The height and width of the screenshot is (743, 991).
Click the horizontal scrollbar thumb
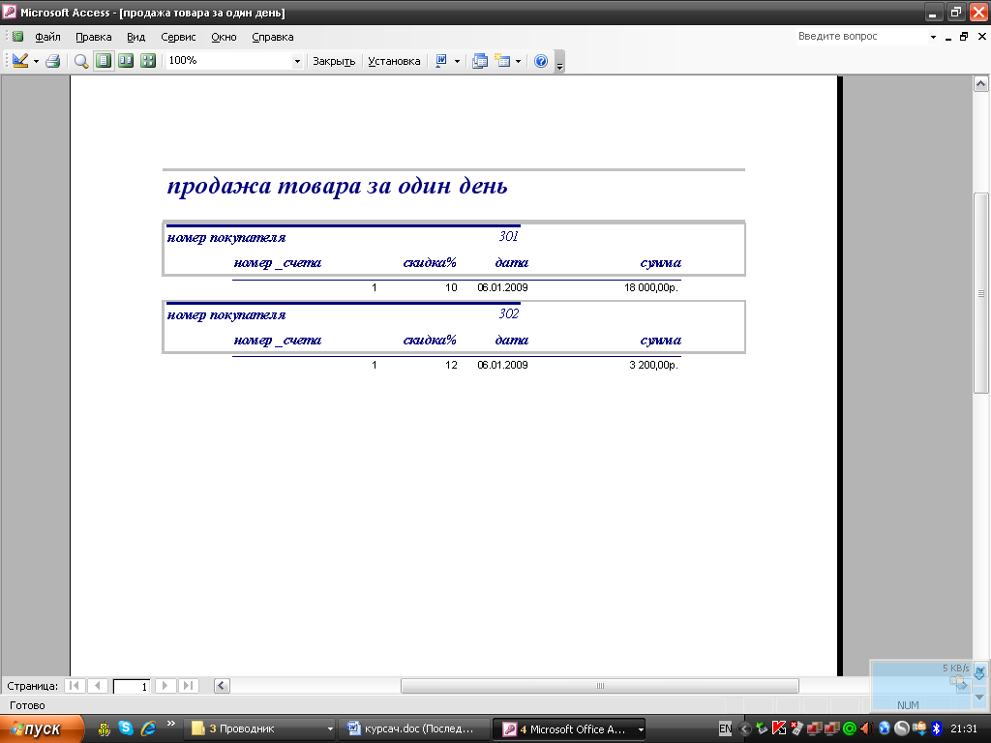click(600, 686)
